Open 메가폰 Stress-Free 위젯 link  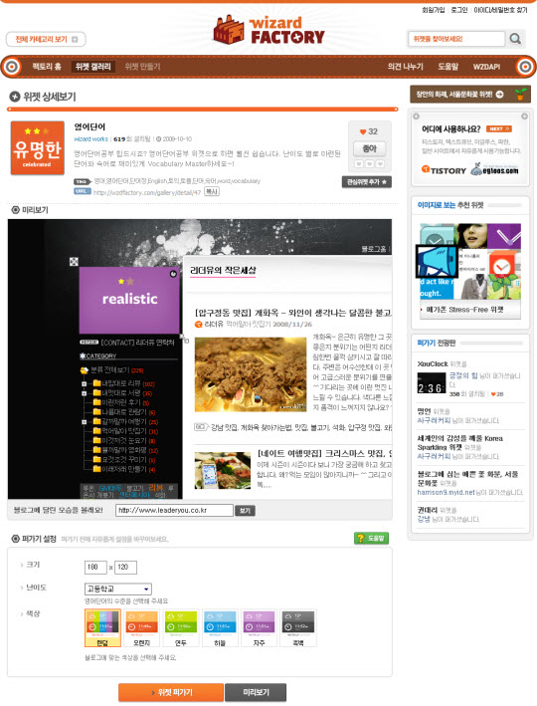(x=465, y=310)
